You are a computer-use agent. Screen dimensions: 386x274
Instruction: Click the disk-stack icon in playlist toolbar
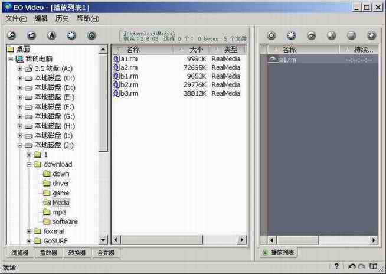pos(352,35)
